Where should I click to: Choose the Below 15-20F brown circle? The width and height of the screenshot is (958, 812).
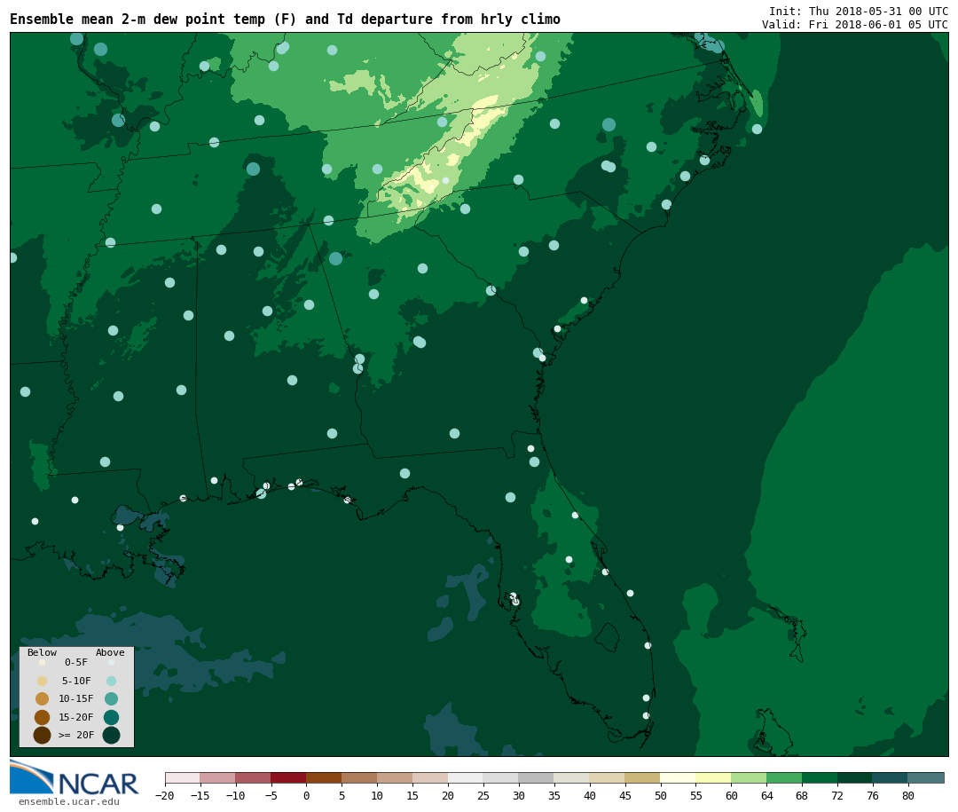pyautogui.click(x=43, y=717)
